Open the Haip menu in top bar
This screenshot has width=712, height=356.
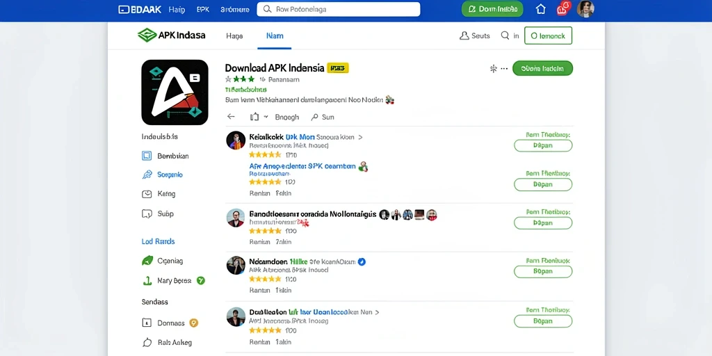pos(177,10)
